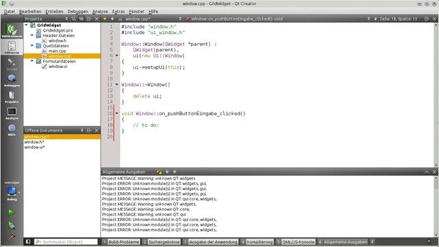Screen dimensions: 439x247
Task: Show the Build-Probleme pane
Action: 121,242
